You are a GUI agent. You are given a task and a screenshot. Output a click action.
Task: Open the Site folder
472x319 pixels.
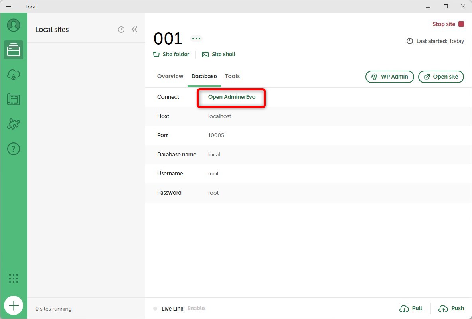coord(171,55)
